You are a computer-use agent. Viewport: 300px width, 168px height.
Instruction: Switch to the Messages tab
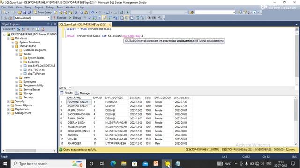tap(83, 93)
